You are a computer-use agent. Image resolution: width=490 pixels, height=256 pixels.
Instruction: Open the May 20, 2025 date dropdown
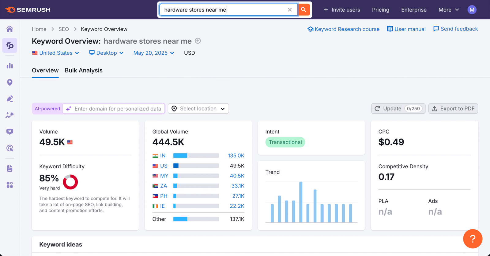click(x=154, y=53)
